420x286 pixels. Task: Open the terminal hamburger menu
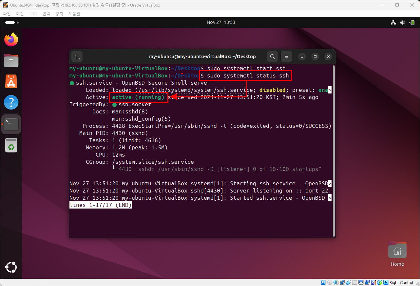286,57
